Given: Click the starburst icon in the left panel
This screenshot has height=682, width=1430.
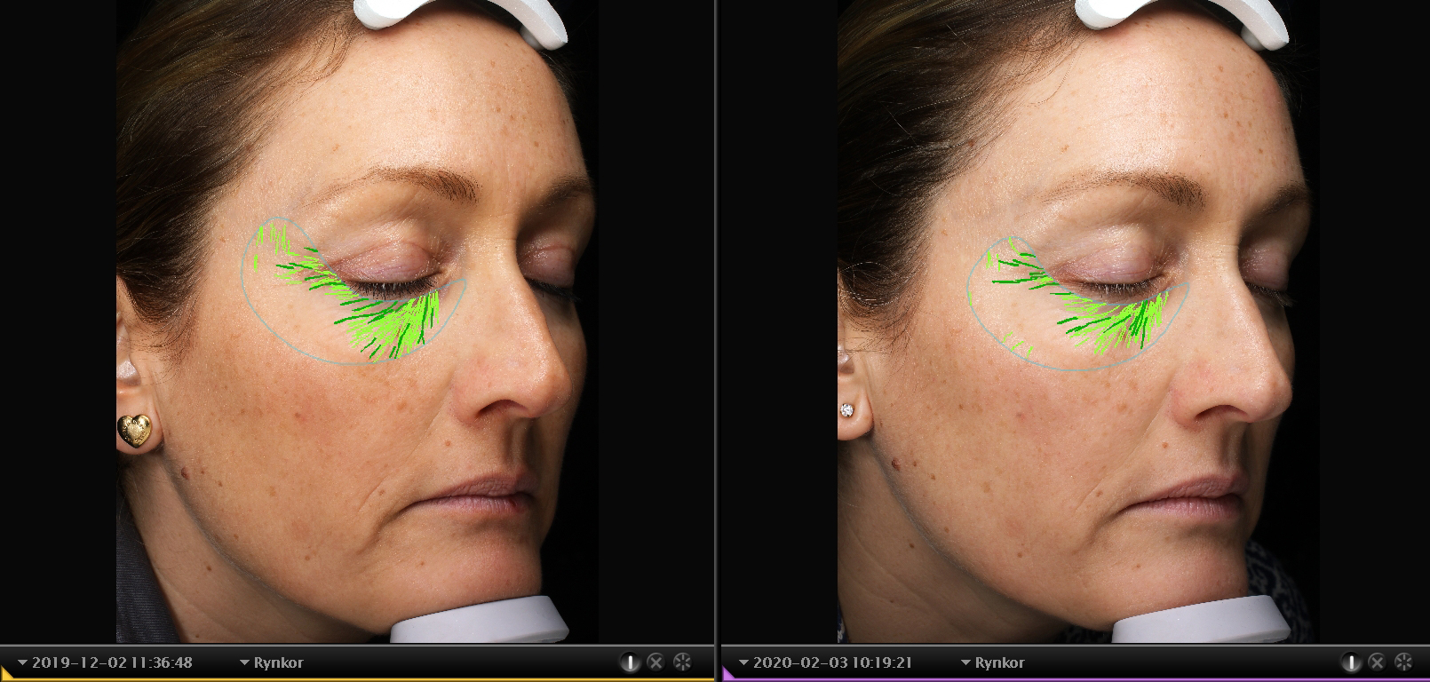Looking at the screenshot, I should pyautogui.click(x=682, y=662).
